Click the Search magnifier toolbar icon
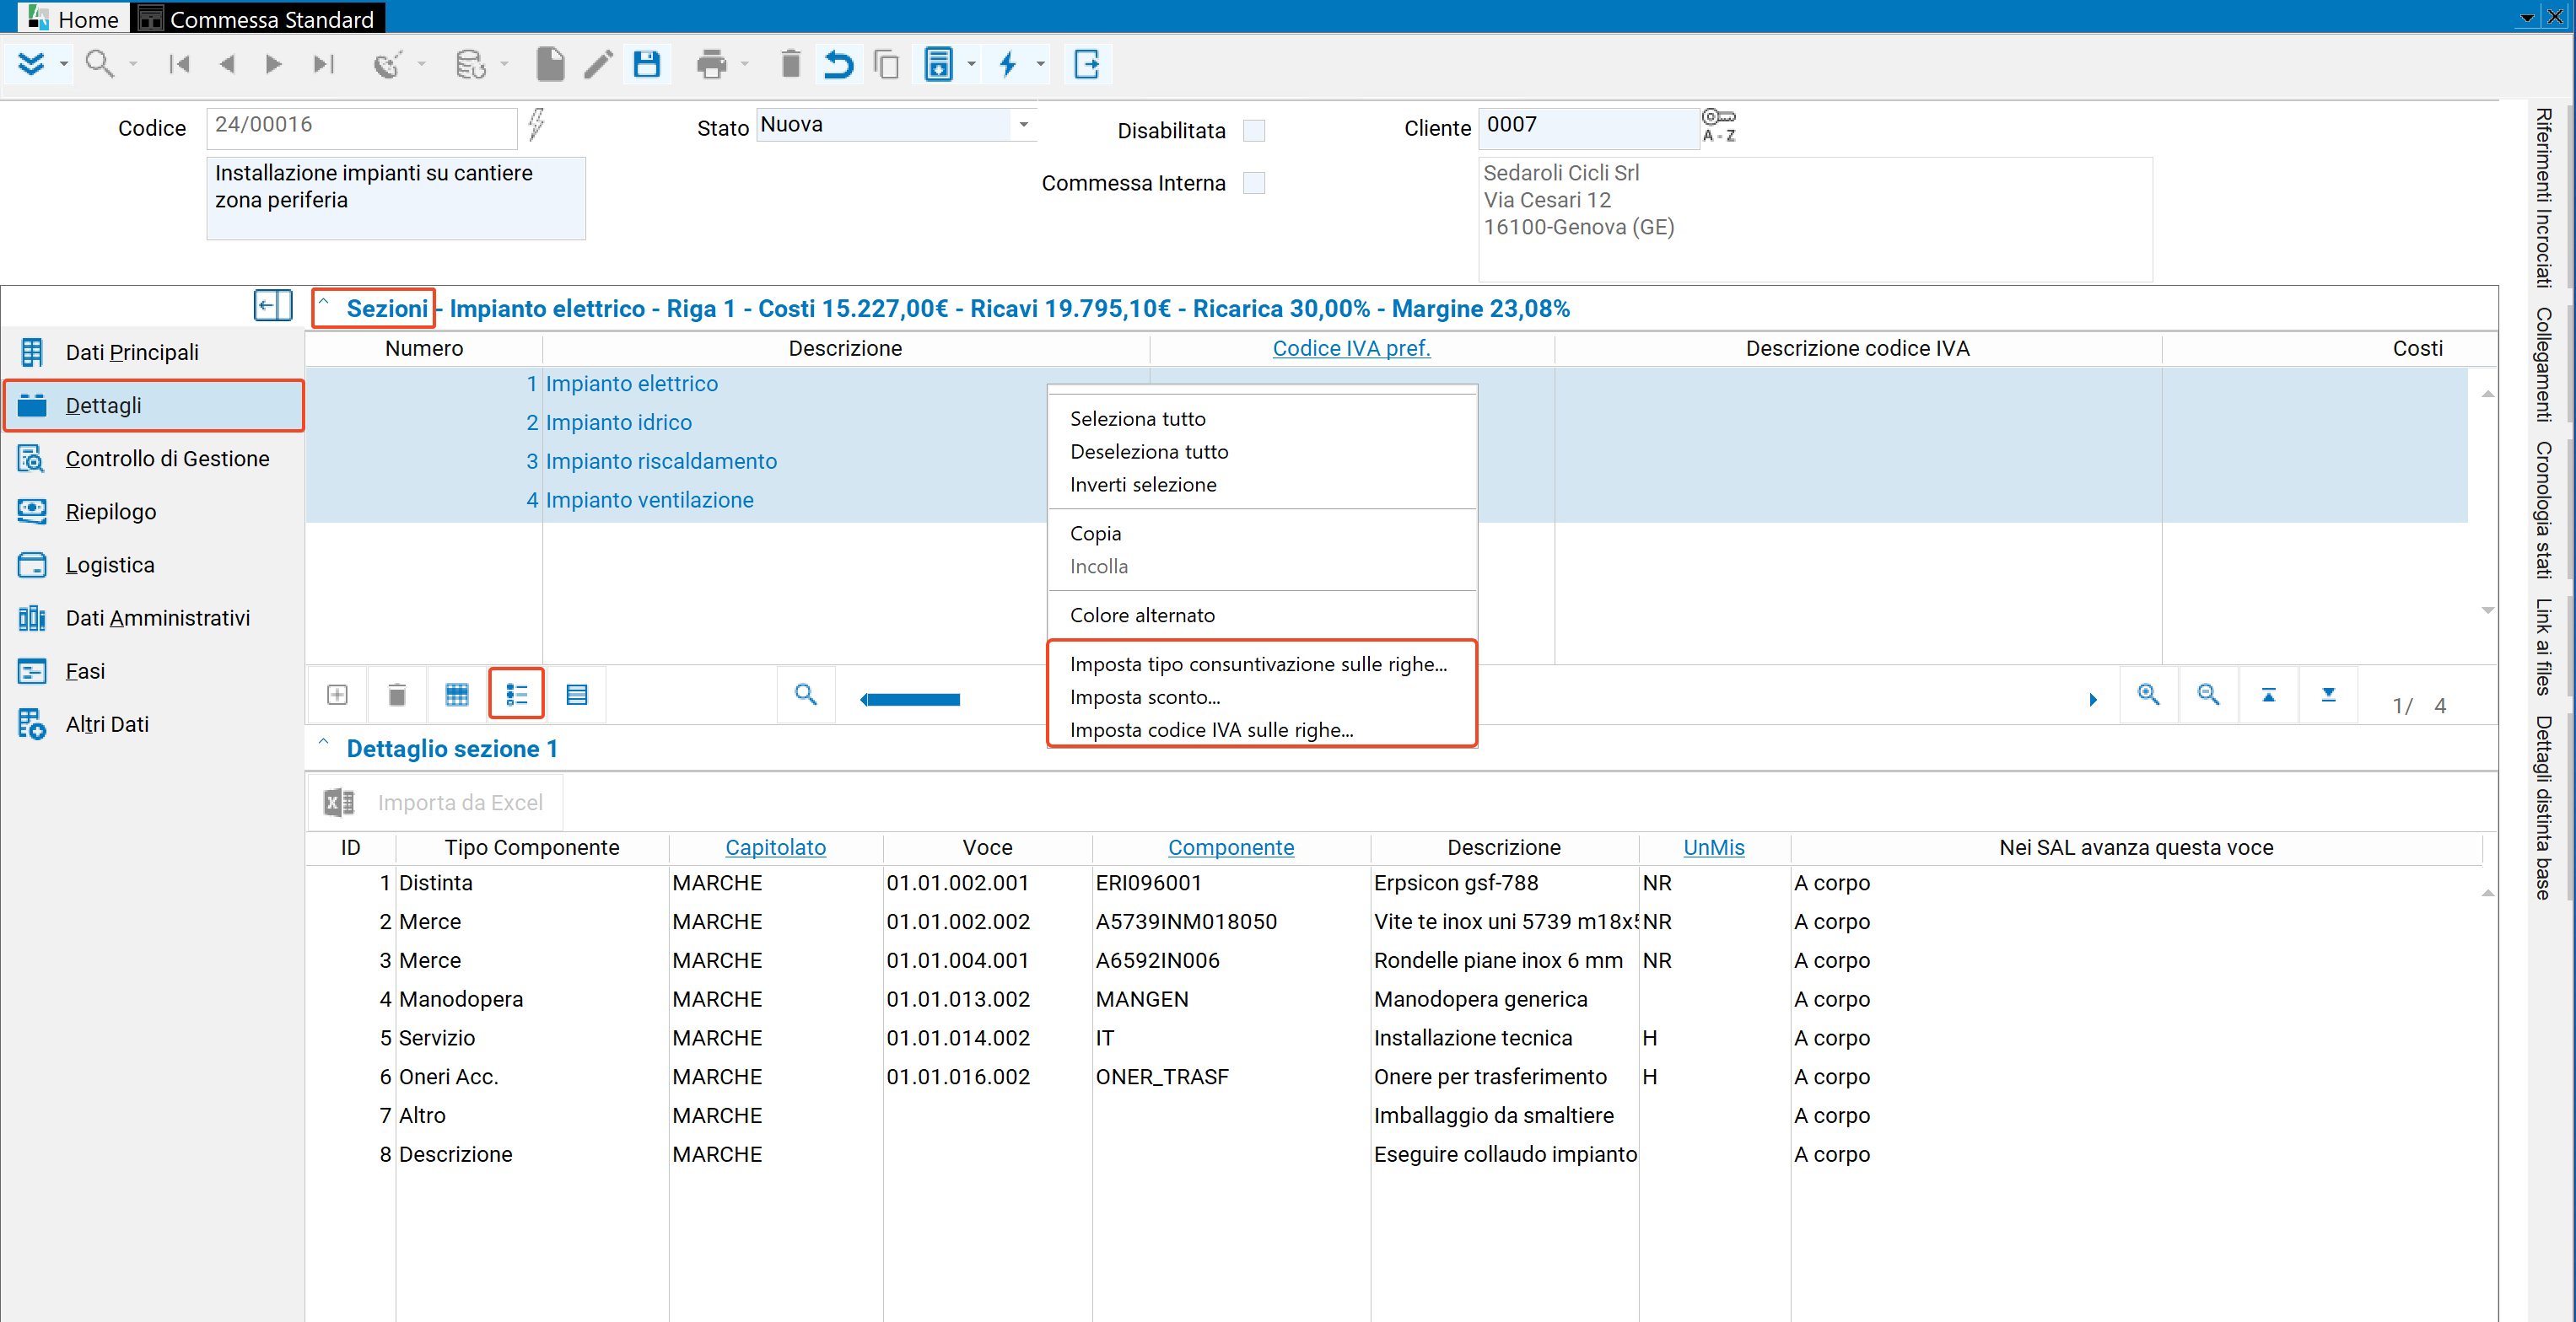Screen dimensions: 2576x1322 click(98, 65)
